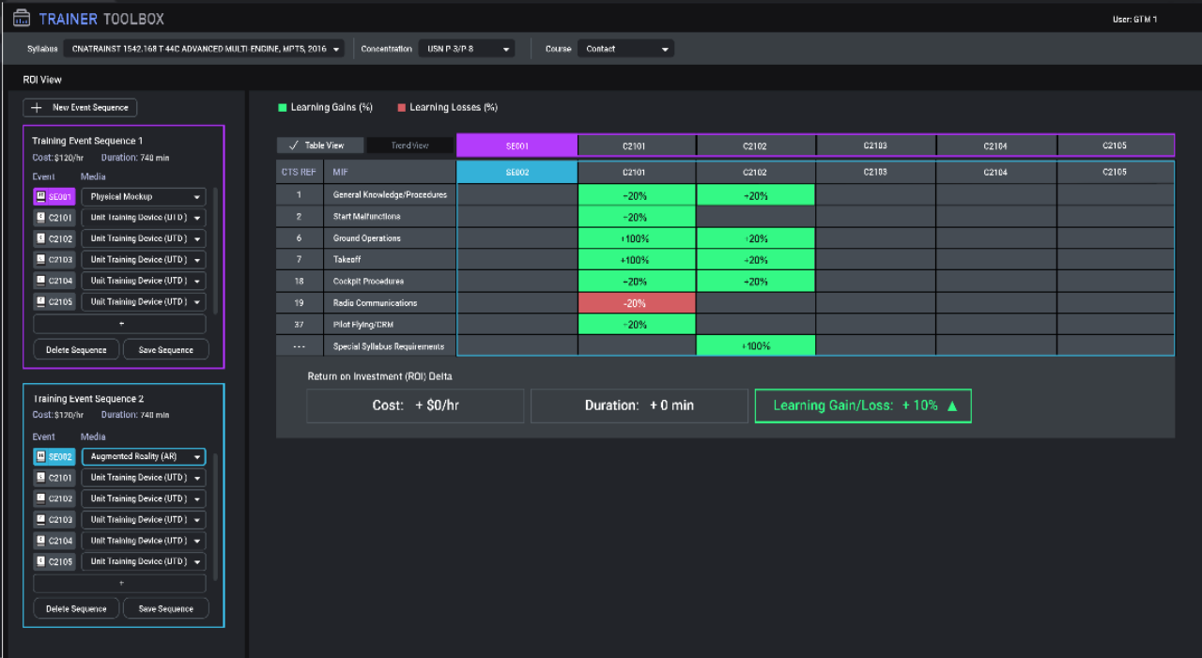Click the SE001 event icon in Sequence 1
This screenshot has width=1202, height=658.
pyautogui.click(x=40, y=197)
